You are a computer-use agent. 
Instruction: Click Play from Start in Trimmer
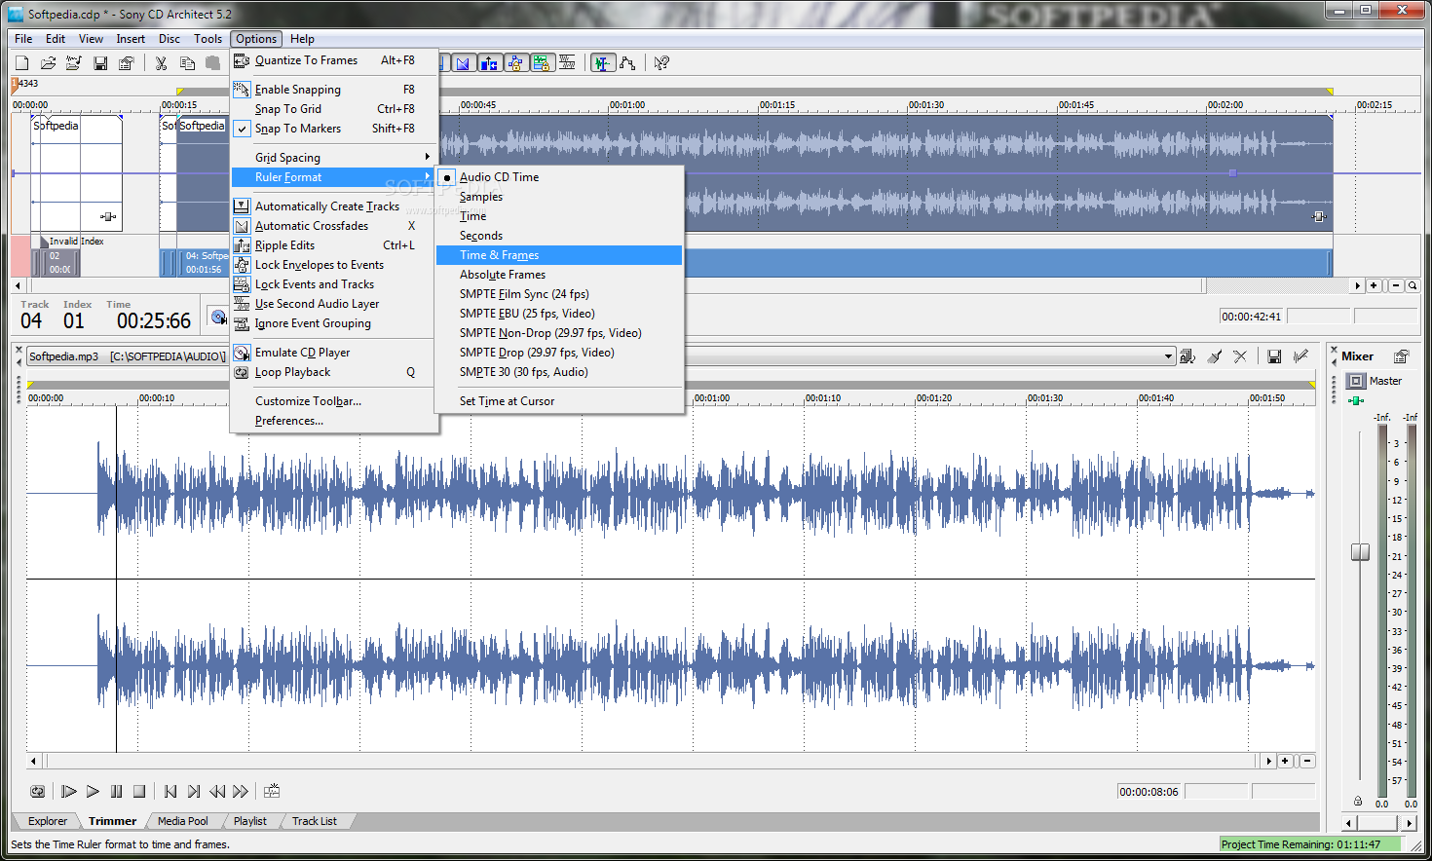pyautogui.click(x=69, y=791)
